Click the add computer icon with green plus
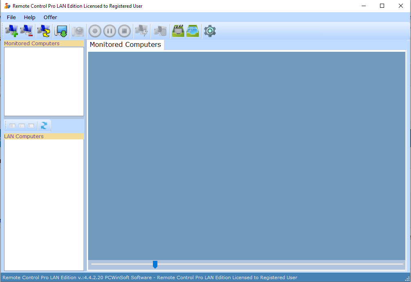 pyautogui.click(x=11, y=31)
